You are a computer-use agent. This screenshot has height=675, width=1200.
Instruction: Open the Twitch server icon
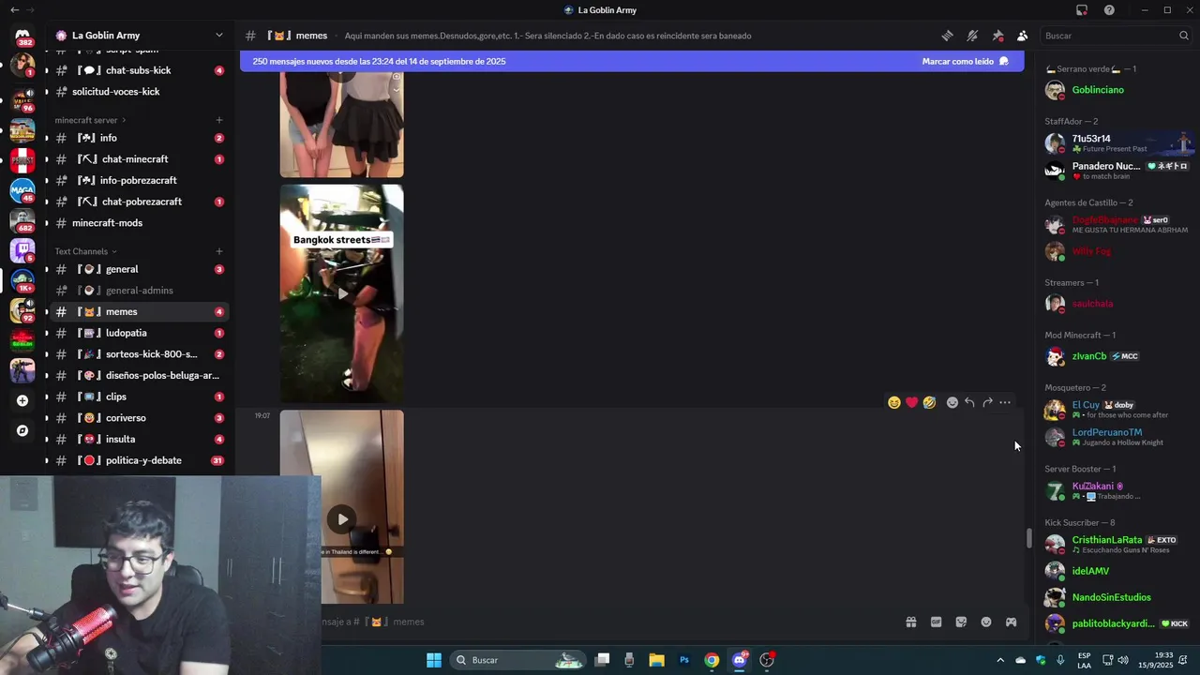pyautogui.click(x=22, y=250)
